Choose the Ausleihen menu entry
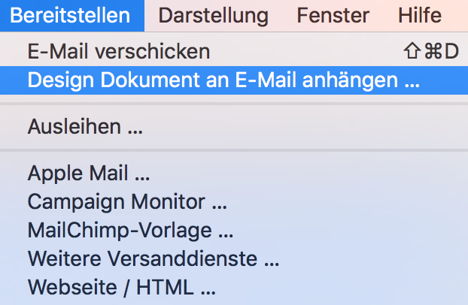This screenshot has height=305, width=468. point(234,127)
